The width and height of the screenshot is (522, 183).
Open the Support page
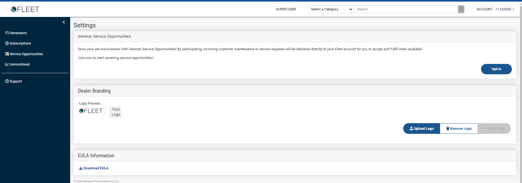[16, 81]
